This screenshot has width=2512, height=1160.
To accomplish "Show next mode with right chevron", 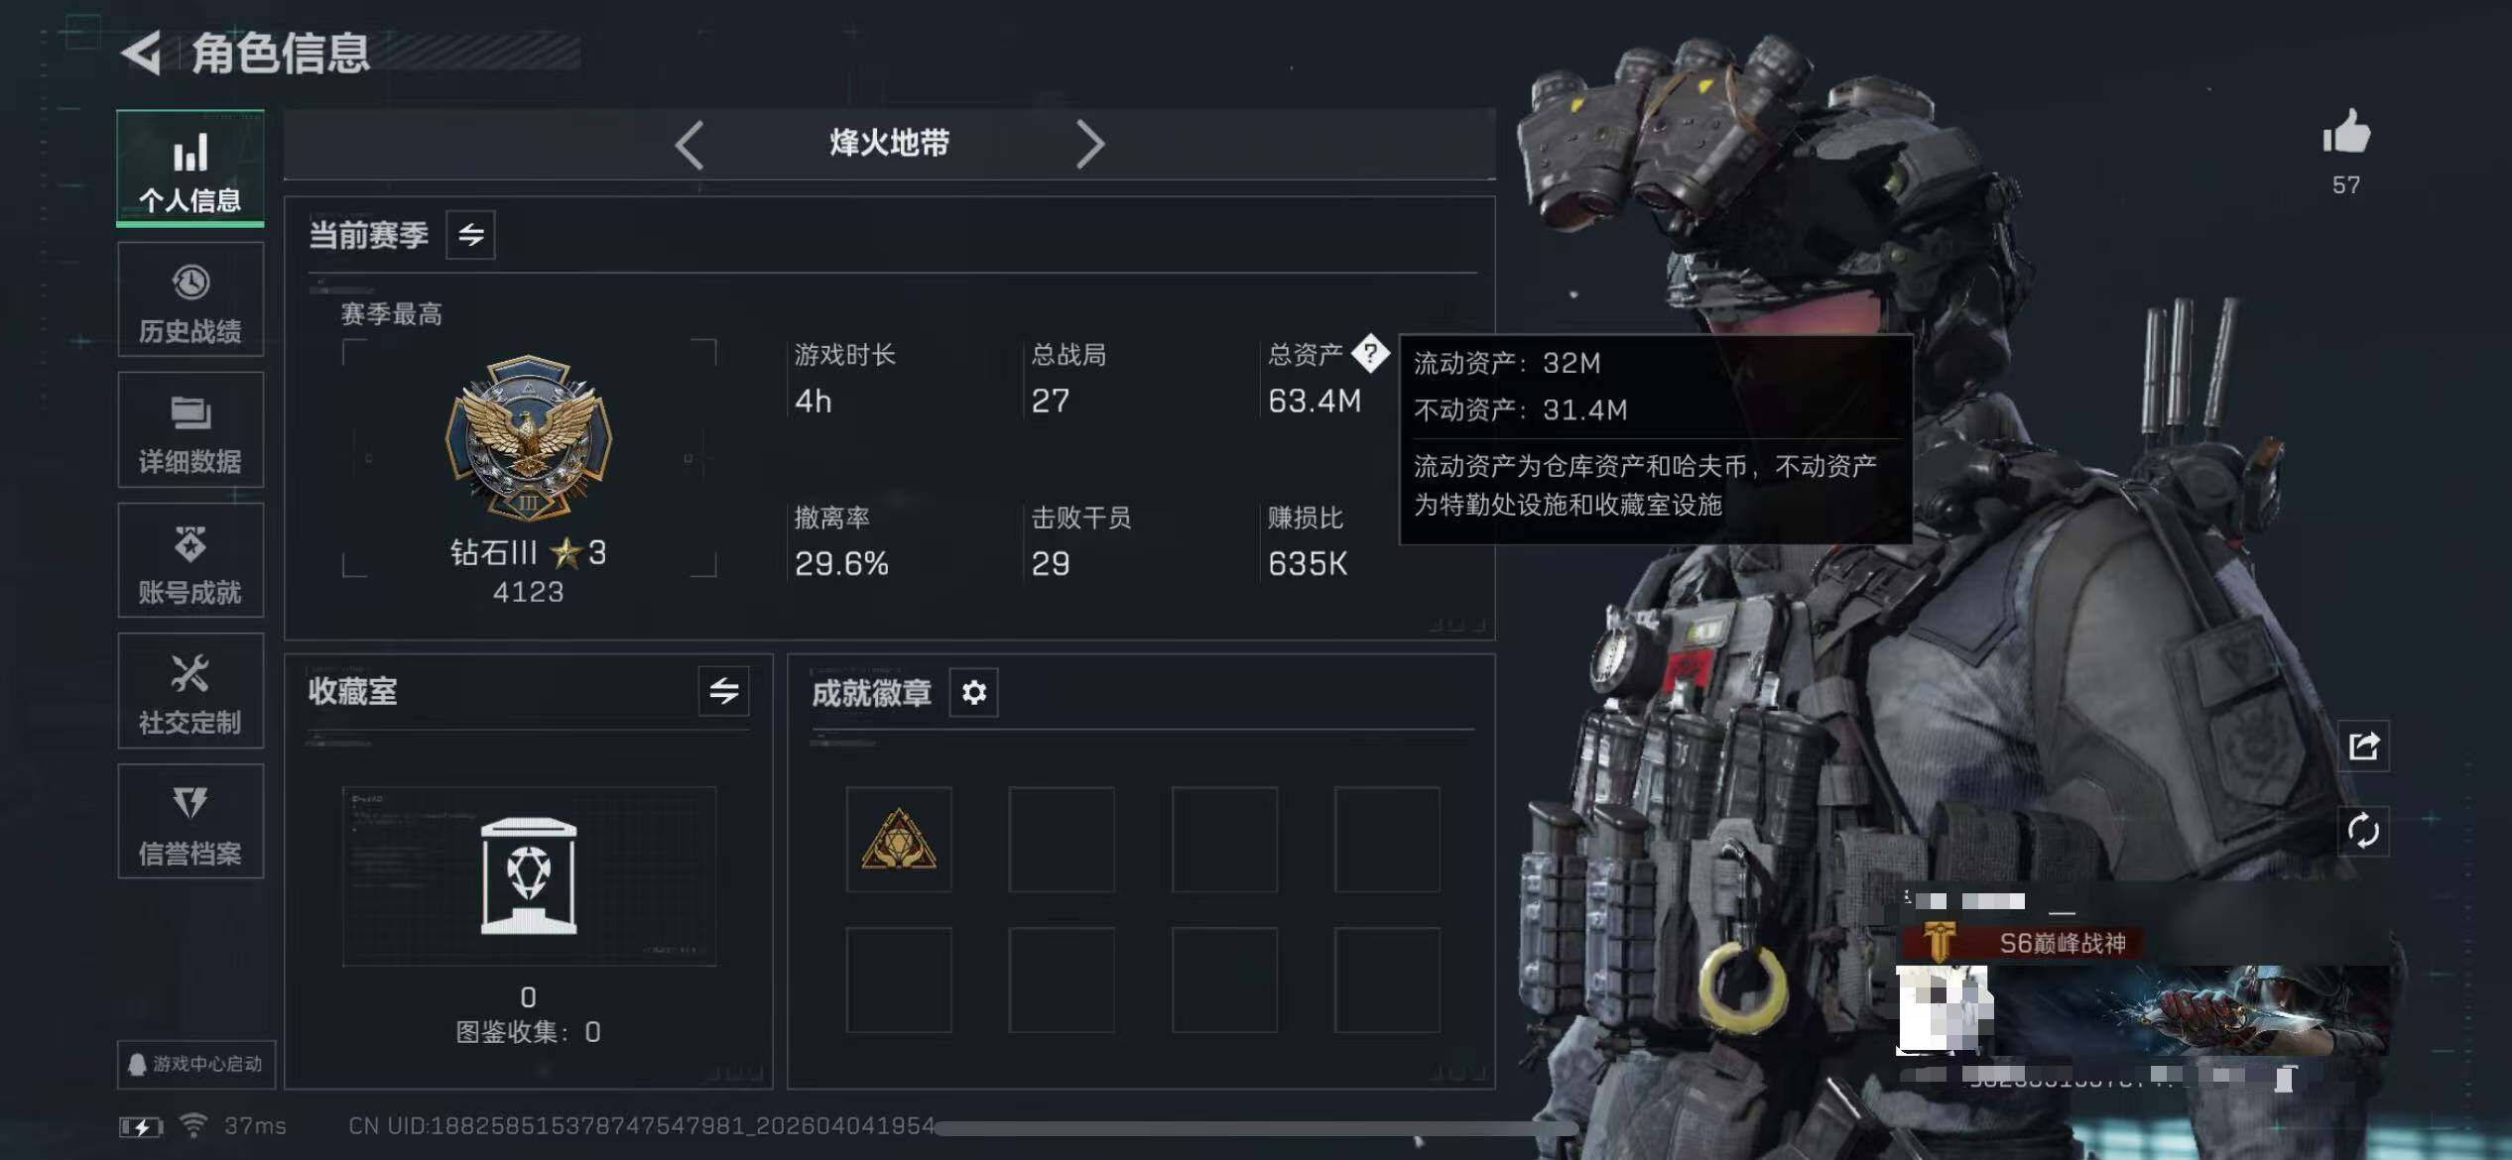I will [1089, 145].
